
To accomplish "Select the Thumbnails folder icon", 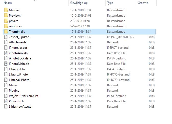I will pyautogui.click(x=6, y=32).
